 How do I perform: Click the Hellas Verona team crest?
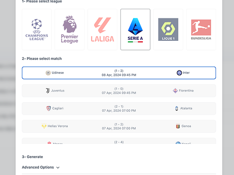click(44, 126)
